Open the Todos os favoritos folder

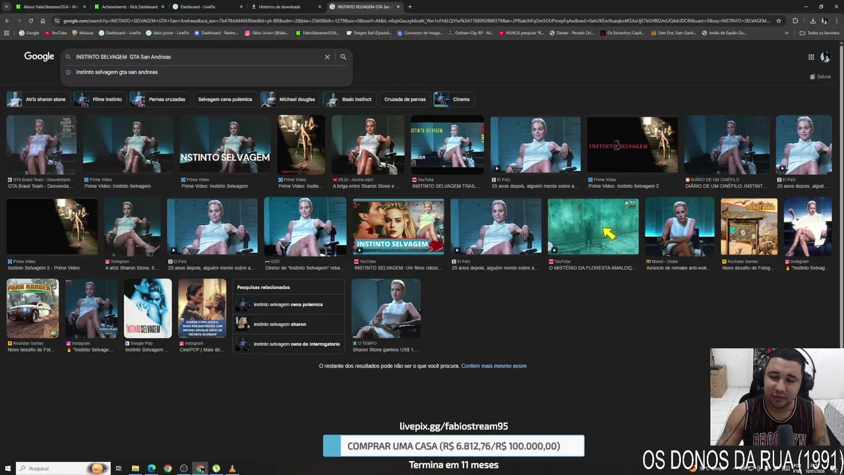820,32
